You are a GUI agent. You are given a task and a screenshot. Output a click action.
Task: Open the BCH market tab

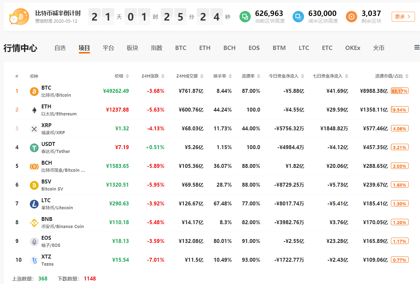(x=229, y=48)
